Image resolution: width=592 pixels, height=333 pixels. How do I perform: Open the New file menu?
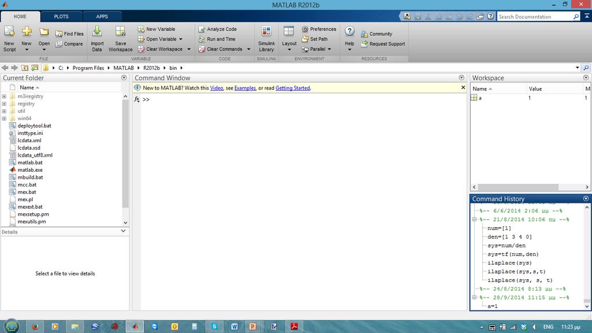[x=27, y=39]
